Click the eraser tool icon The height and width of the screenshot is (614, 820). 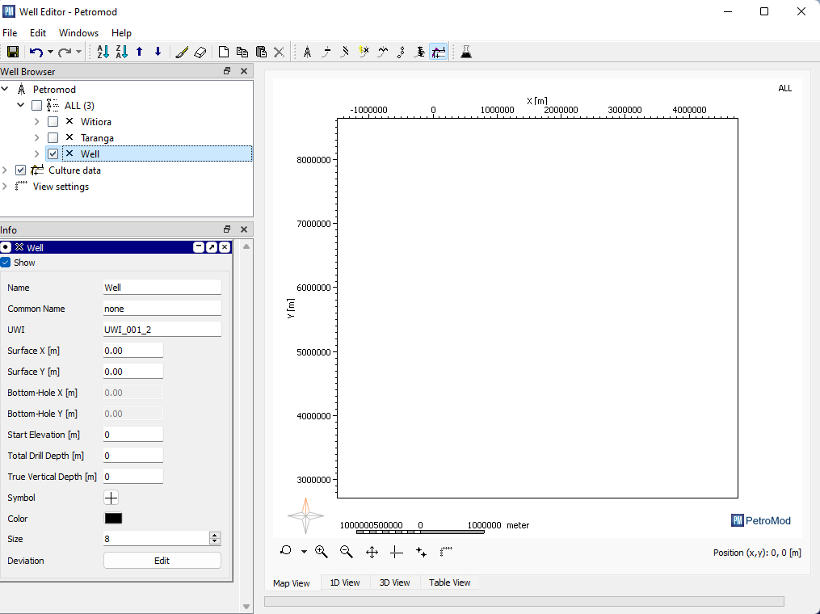(200, 53)
